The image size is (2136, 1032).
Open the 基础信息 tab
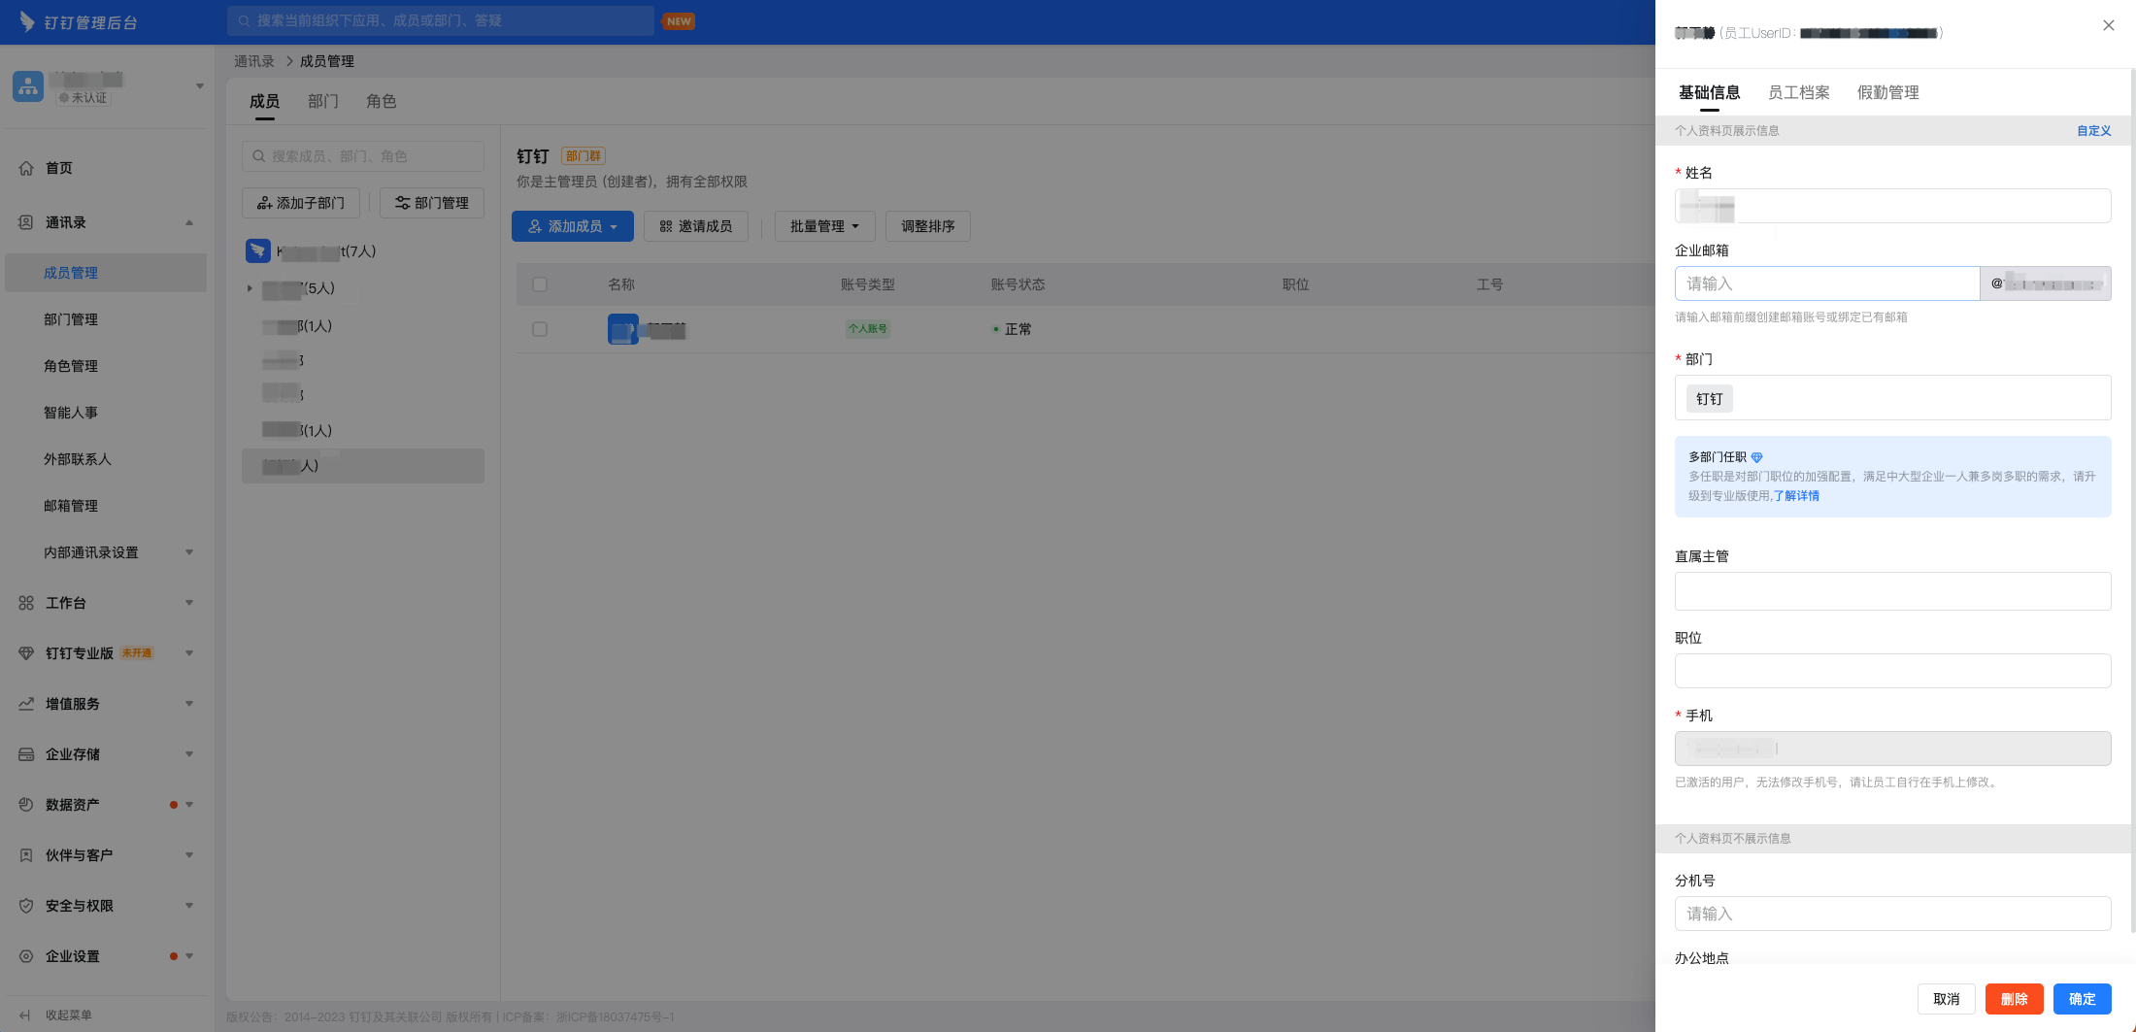[1710, 92]
